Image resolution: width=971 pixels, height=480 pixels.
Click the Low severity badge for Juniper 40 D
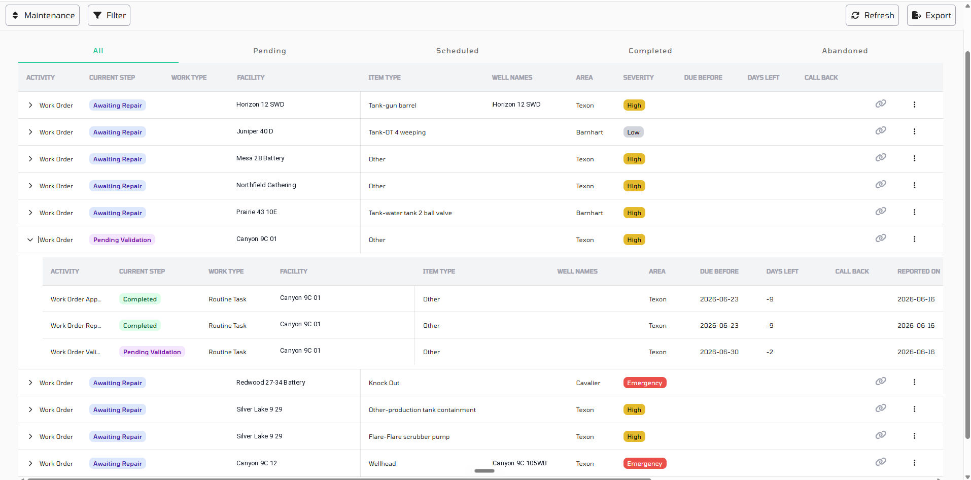[x=633, y=132]
